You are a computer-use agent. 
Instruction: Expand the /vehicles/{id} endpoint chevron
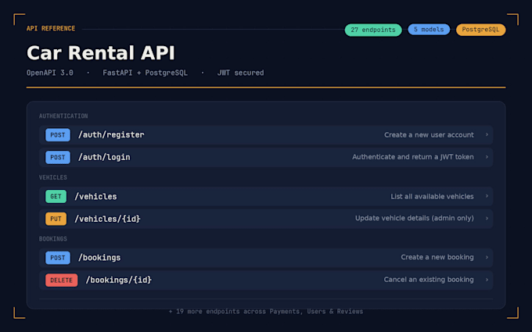(487, 219)
